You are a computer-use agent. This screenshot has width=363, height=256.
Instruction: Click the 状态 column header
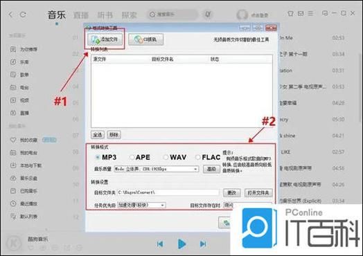click(x=215, y=60)
